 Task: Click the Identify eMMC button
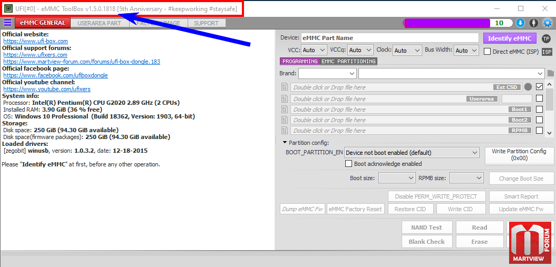509,38
